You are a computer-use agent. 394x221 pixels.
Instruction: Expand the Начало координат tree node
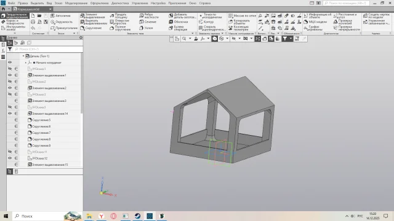tap(26, 63)
